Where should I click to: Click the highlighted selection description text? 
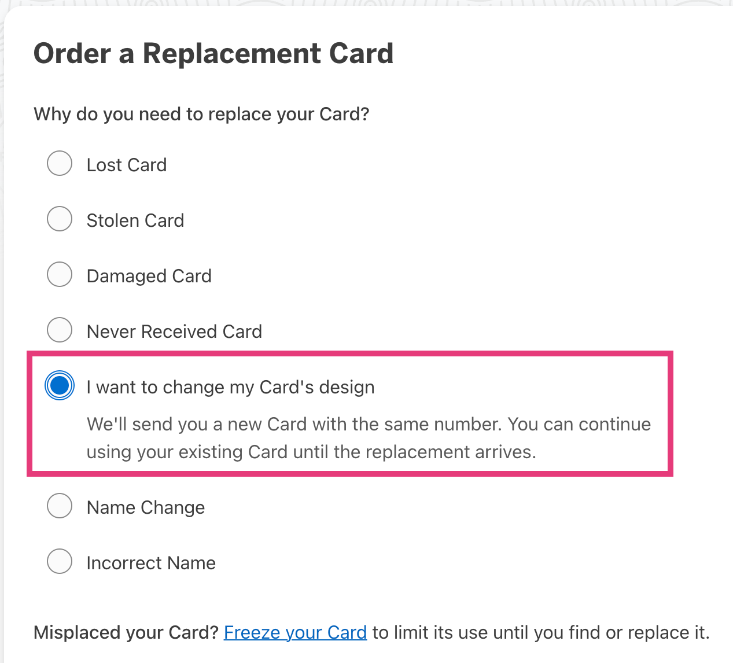point(369,437)
